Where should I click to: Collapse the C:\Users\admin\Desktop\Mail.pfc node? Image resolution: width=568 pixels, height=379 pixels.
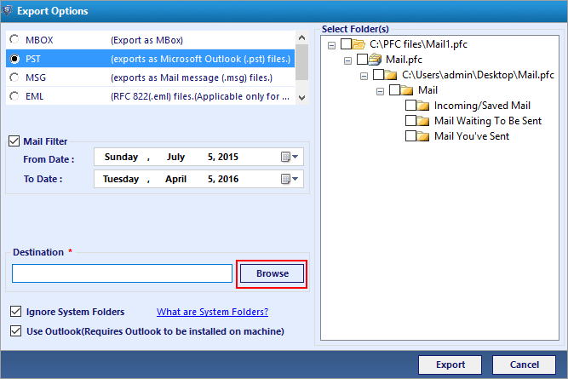click(364, 76)
